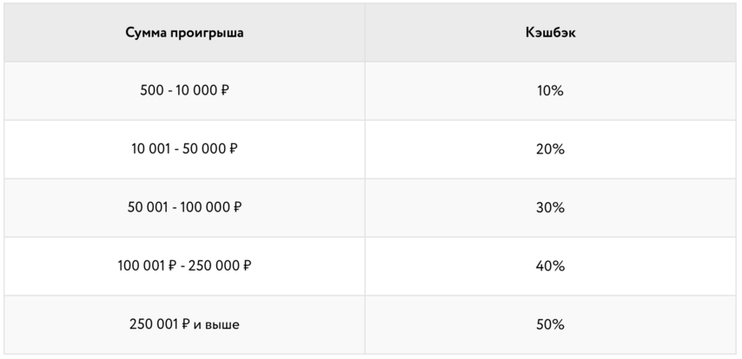This screenshot has width=742, height=359.
Task: Select the 50% cashback value
Action: pos(550,325)
